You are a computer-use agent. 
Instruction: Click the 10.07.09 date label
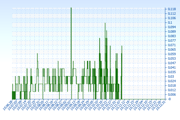17,105
